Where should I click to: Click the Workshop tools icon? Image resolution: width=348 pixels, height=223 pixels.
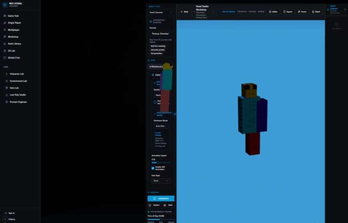click(x=5, y=37)
